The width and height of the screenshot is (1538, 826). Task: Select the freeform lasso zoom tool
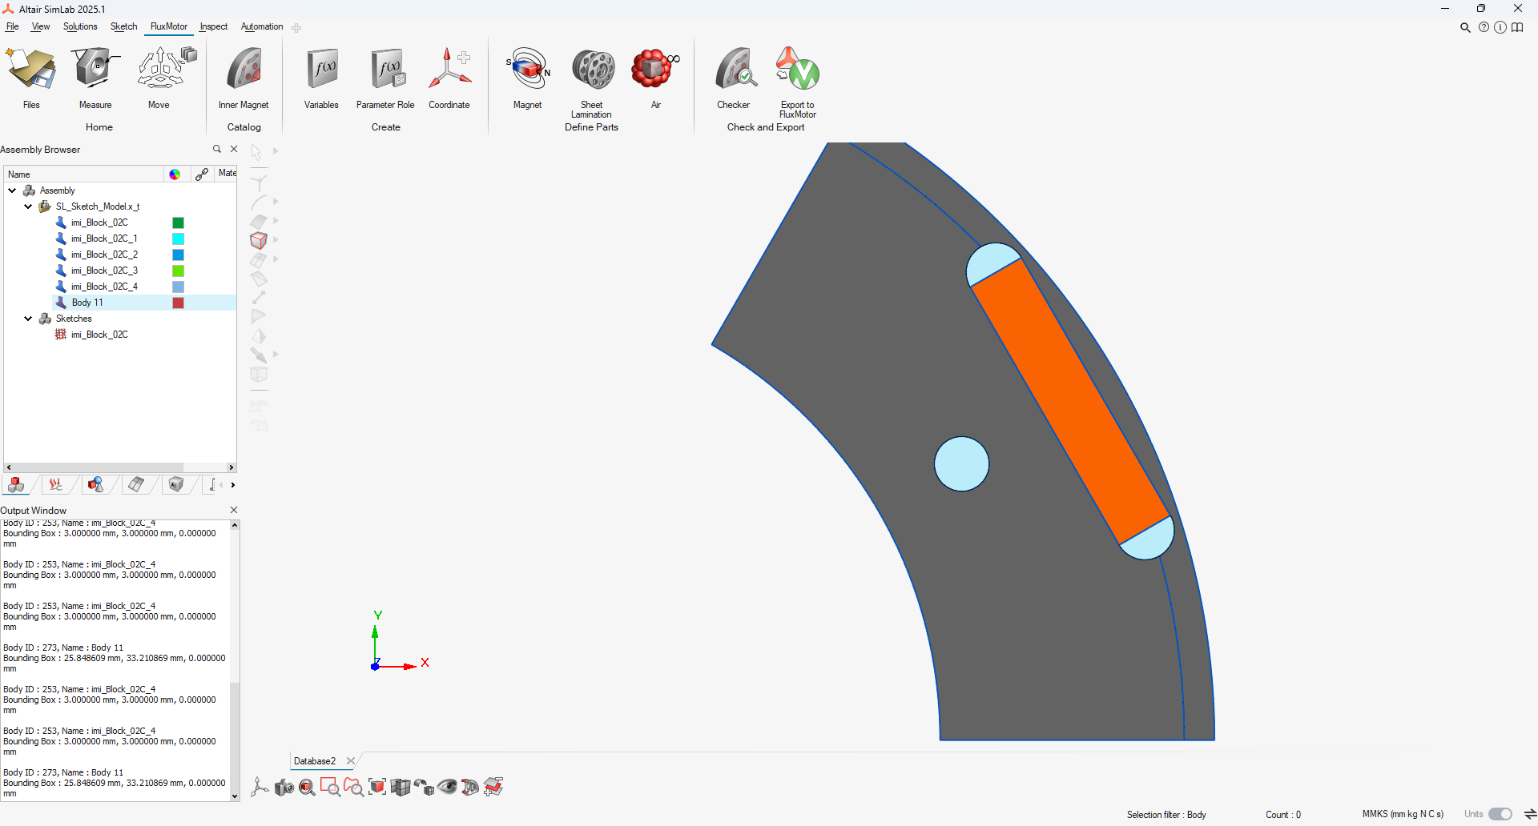[x=353, y=787]
